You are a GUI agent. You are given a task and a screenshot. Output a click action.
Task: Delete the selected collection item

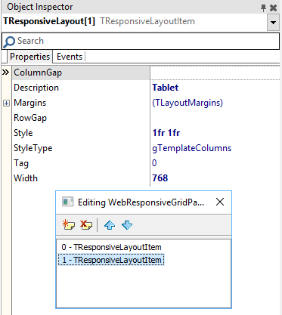point(86,224)
